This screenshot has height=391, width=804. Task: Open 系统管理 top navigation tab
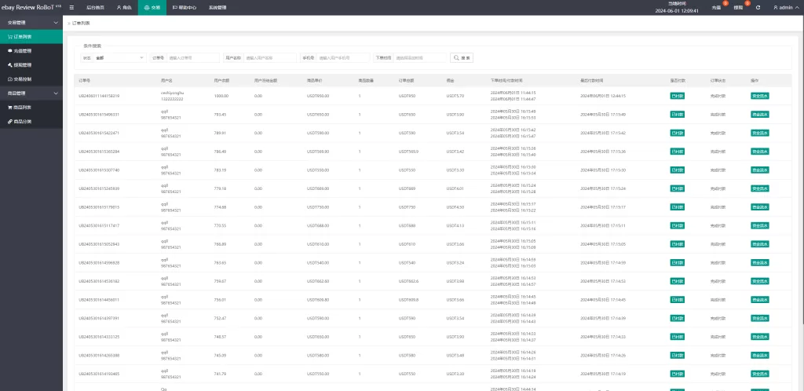point(217,7)
